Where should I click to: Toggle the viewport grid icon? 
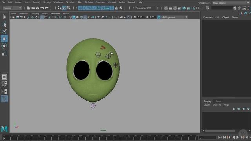[x=42, y=17]
